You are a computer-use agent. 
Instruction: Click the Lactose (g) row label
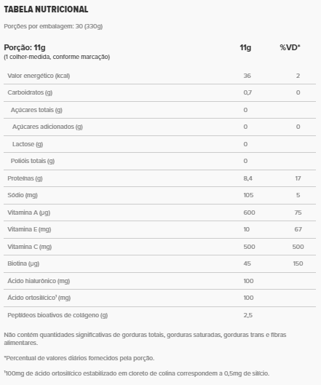(28, 144)
